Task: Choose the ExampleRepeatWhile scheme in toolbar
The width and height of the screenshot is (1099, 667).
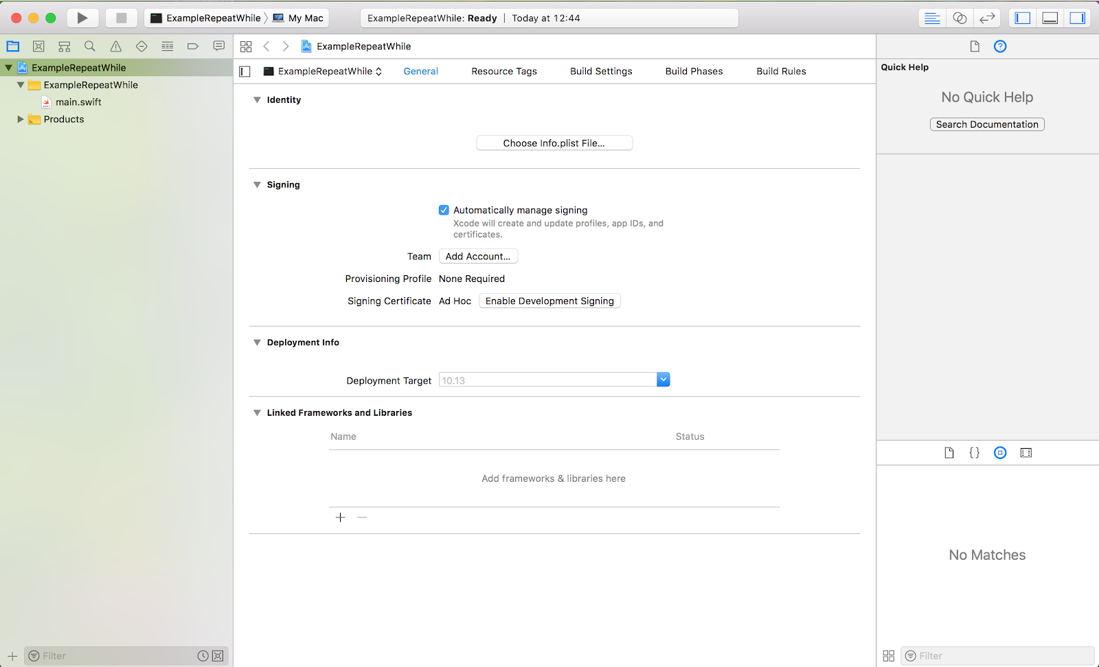Action: pyautogui.click(x=205, y=18)
